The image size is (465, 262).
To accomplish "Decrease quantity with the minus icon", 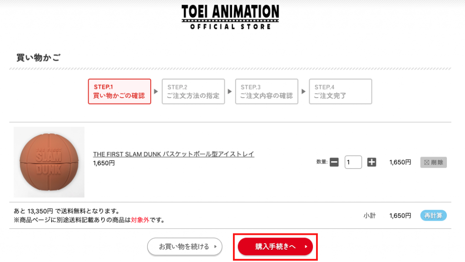I will coord(334,162).
